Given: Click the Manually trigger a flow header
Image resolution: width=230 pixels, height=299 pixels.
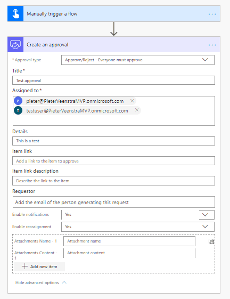Looking at the screenshot, I should 114,14.
